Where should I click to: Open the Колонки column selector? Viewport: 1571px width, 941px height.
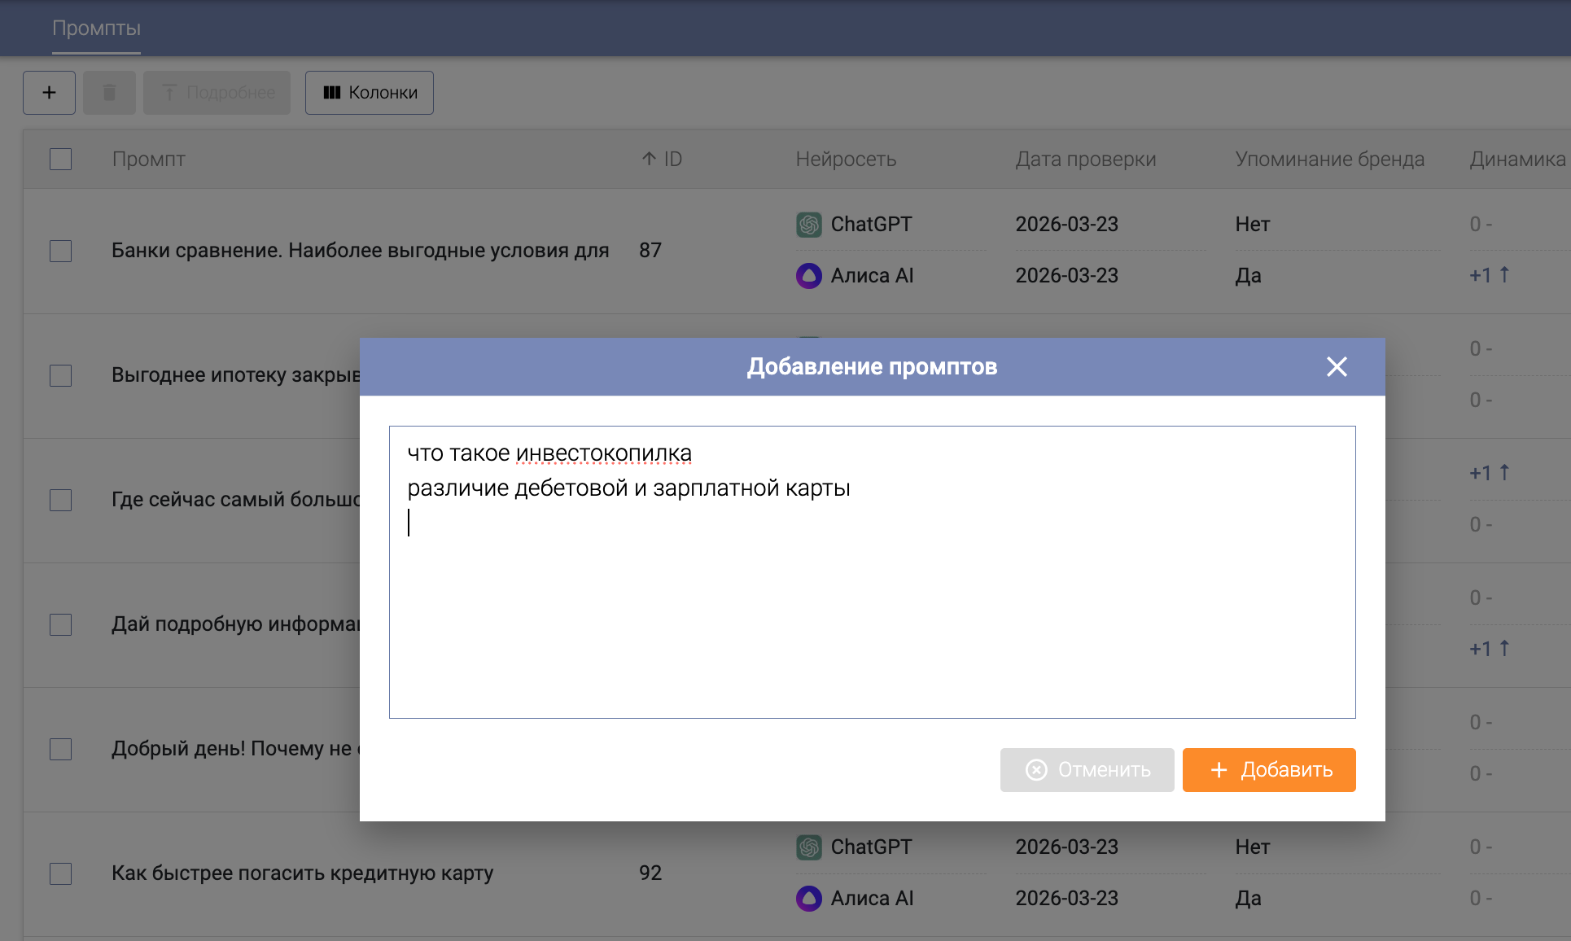click(x=369, y=93)
